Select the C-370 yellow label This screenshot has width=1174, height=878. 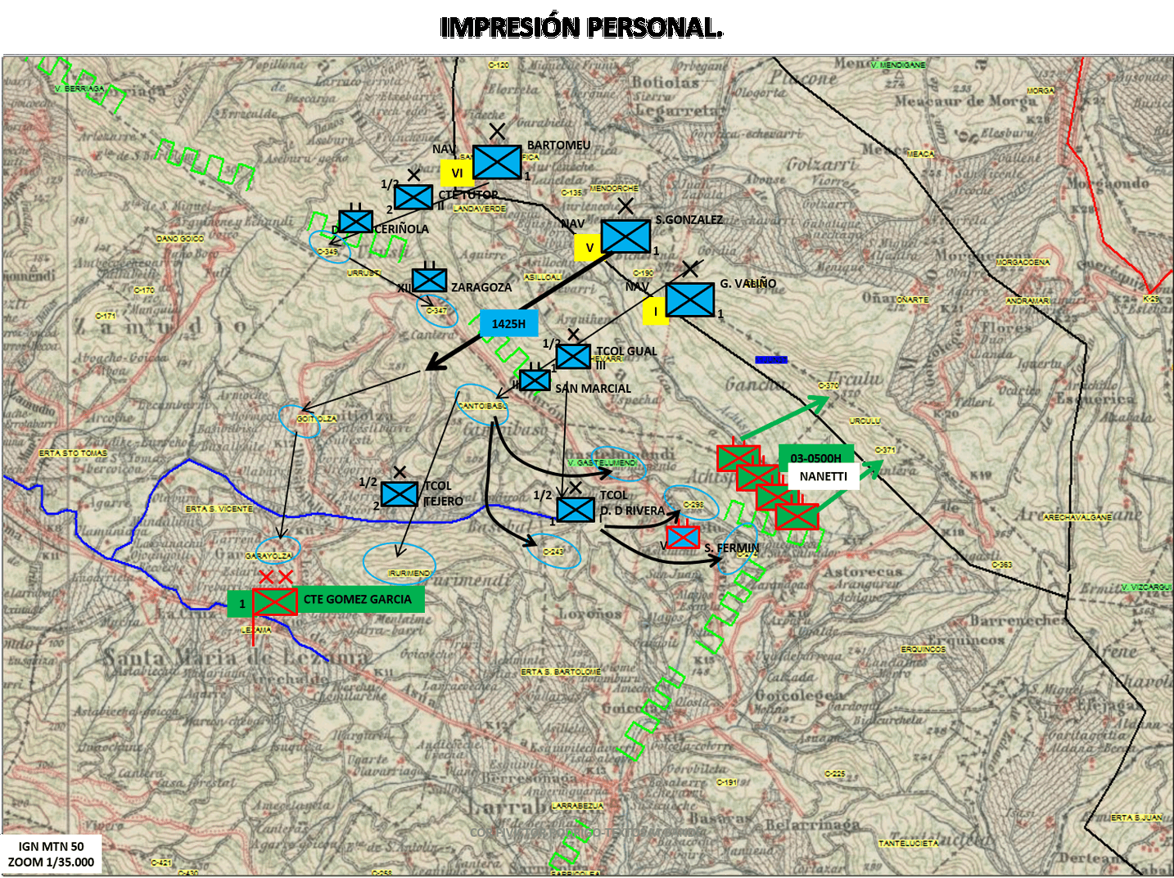pos(829,385)
